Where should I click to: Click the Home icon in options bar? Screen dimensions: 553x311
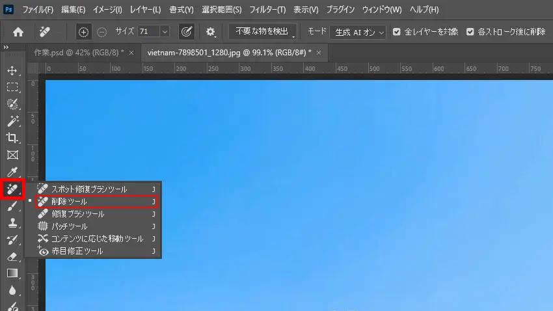tap(18, 31)
